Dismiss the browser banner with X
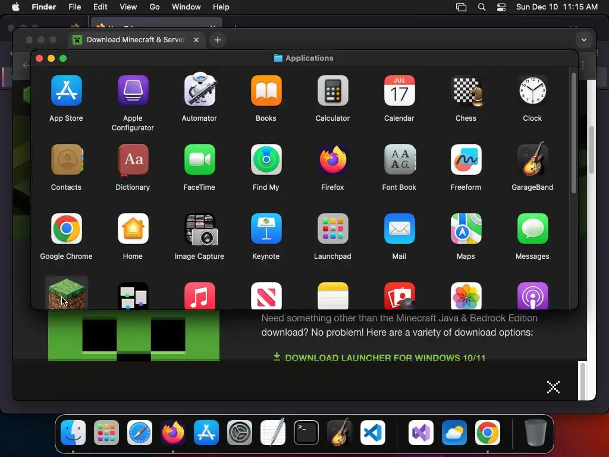 pyautogui.click(x=553, y=387)
